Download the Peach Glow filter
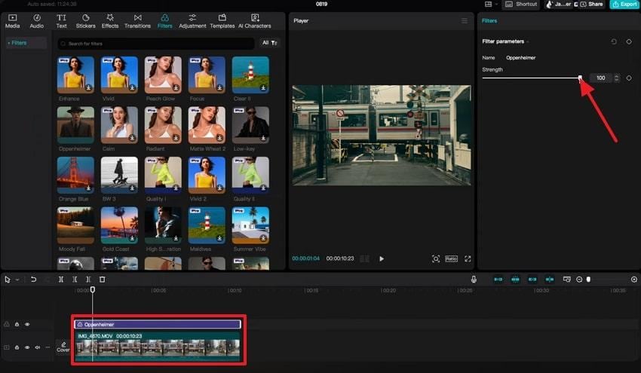Image resolution: width=641 pixels, height=373 pixels. click(176, 88)
